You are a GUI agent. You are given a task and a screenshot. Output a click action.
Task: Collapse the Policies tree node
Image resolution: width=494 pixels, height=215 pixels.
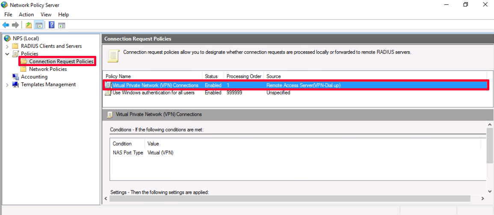(7, 54)
